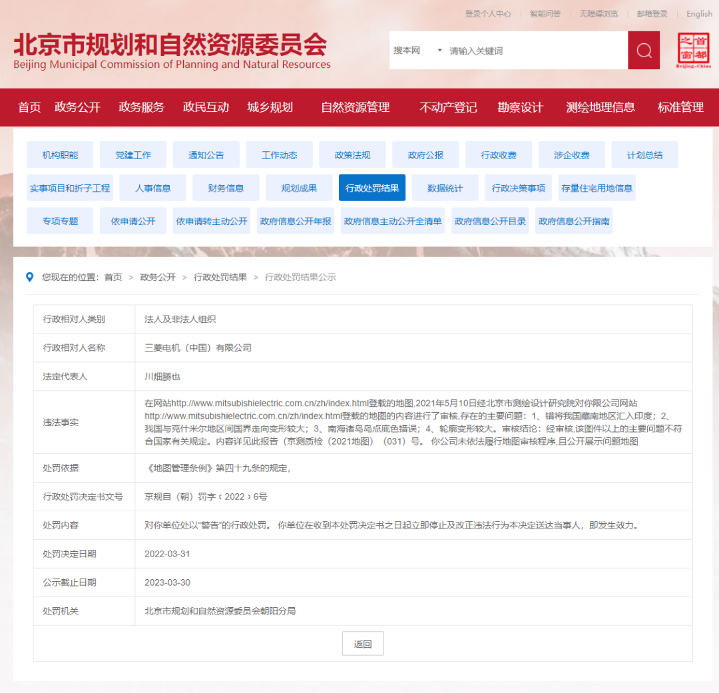Switch site language to English
The image size is (719, 693).
click(699, 14)
